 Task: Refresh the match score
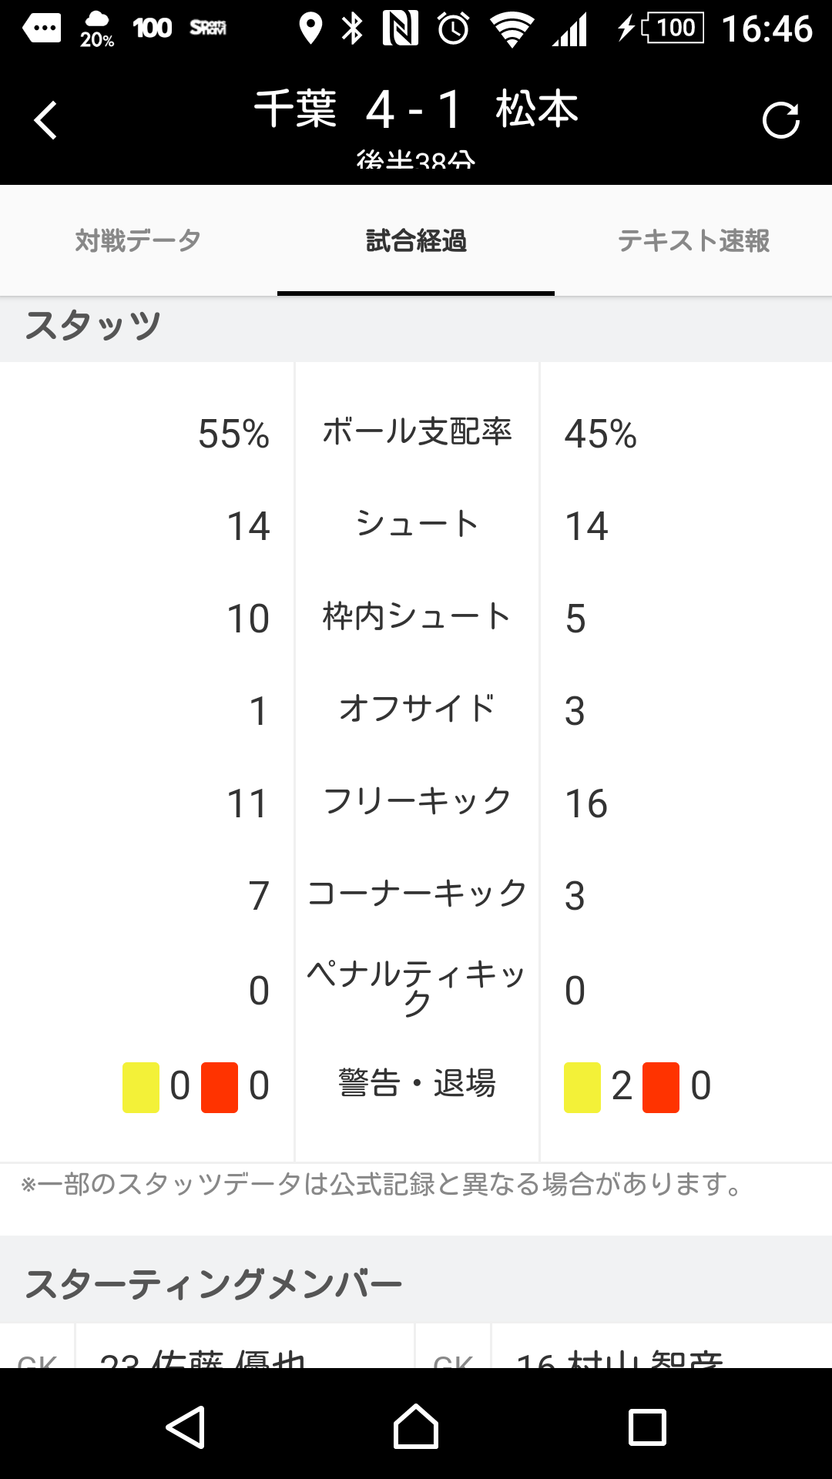(780, 120)
